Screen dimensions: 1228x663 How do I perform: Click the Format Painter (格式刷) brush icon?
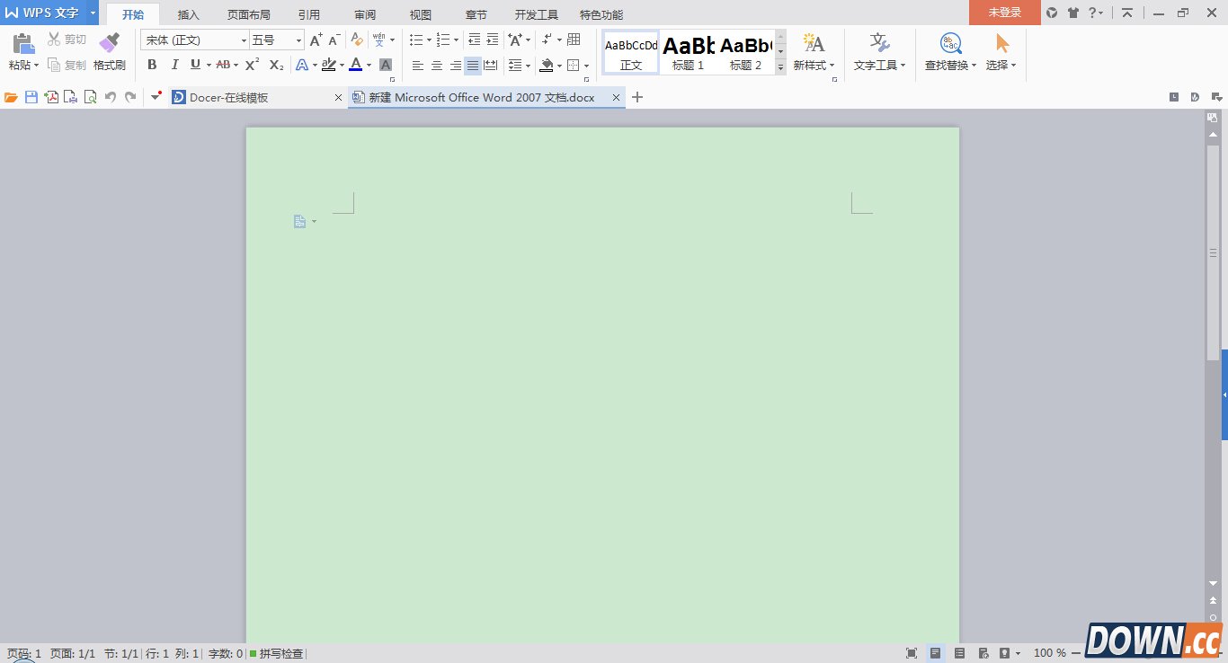click(x=109, y=42)
